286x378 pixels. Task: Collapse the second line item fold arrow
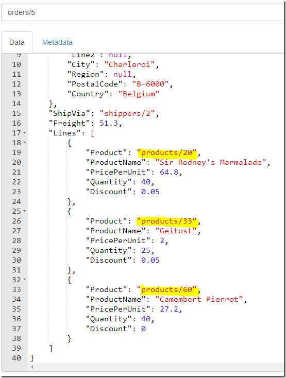tap(25, 211)
